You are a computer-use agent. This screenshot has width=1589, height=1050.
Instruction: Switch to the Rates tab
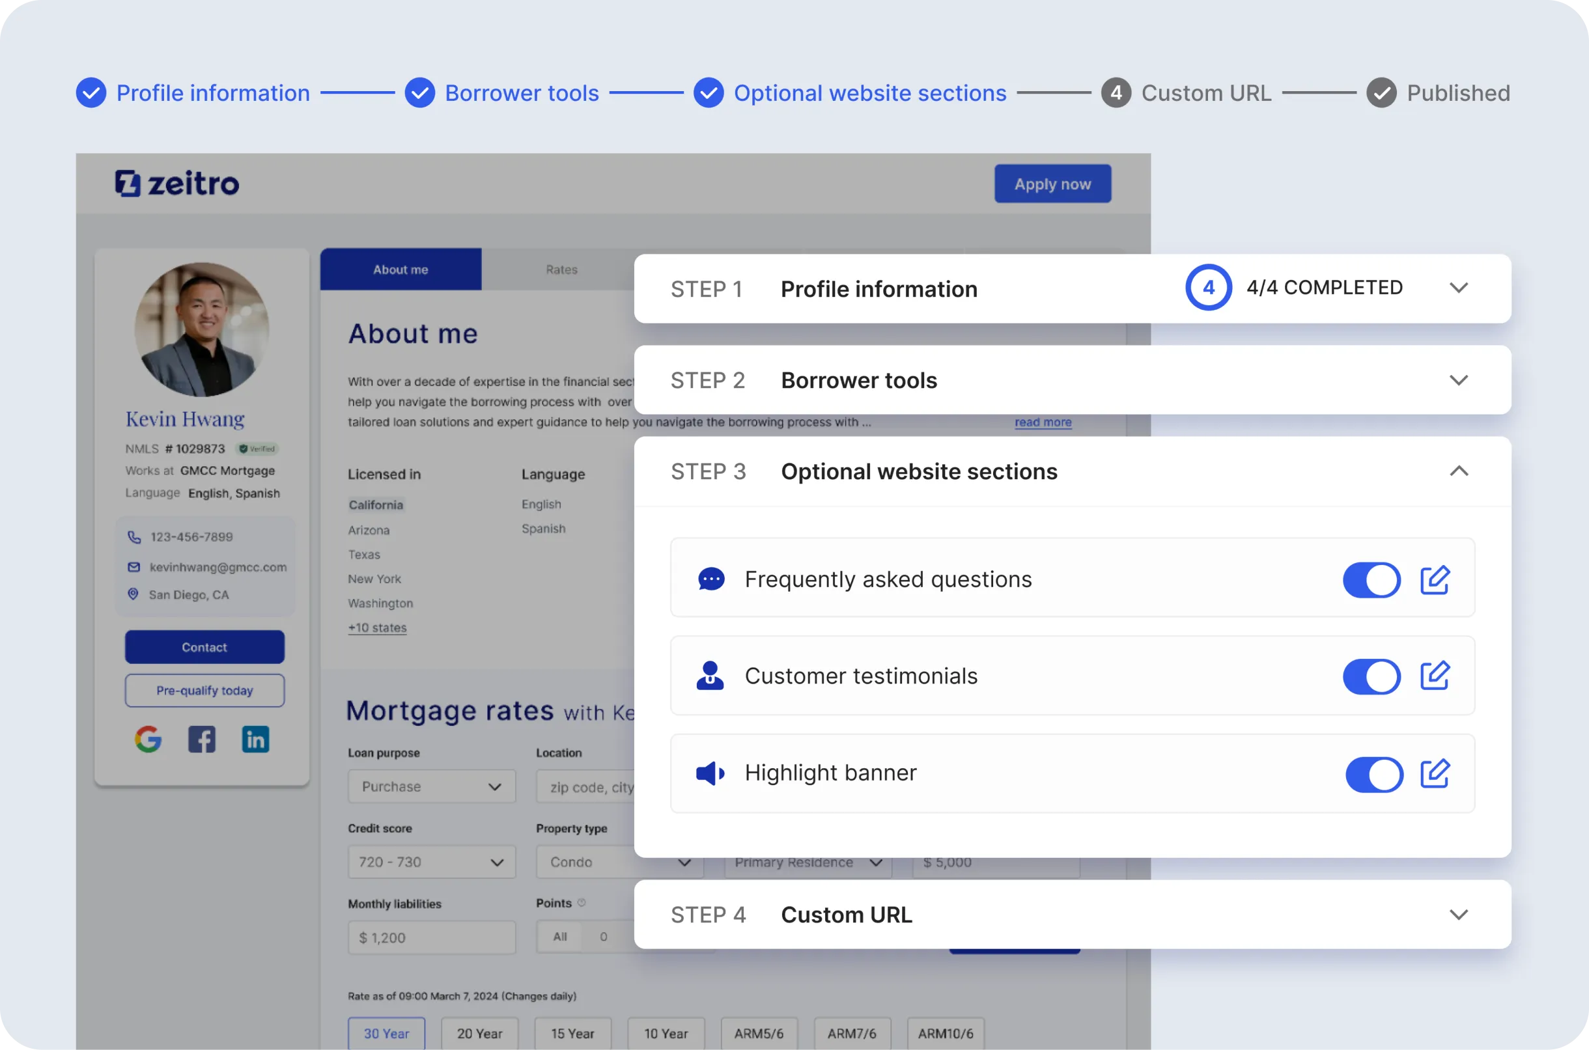(x=561, y=269)
